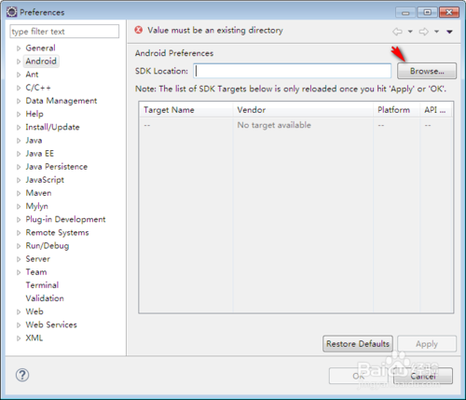
Task: Expand the XML tree node
Action: click(19, 338)
